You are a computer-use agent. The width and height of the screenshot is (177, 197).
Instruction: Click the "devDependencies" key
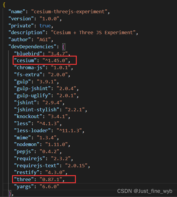click(x=33, y=47)
